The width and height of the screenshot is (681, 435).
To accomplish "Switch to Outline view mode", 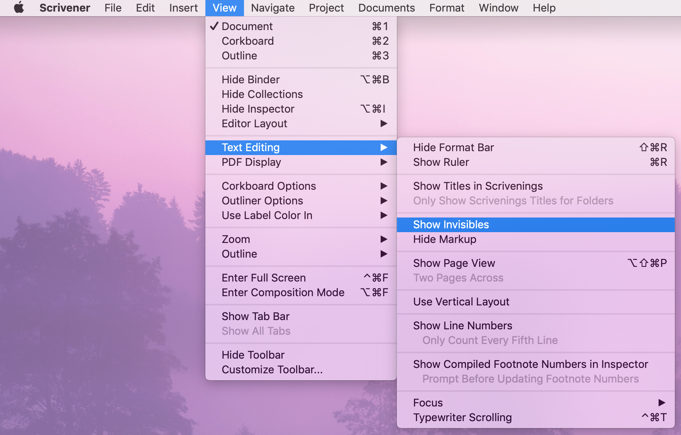I will click(x=301, y=56).
